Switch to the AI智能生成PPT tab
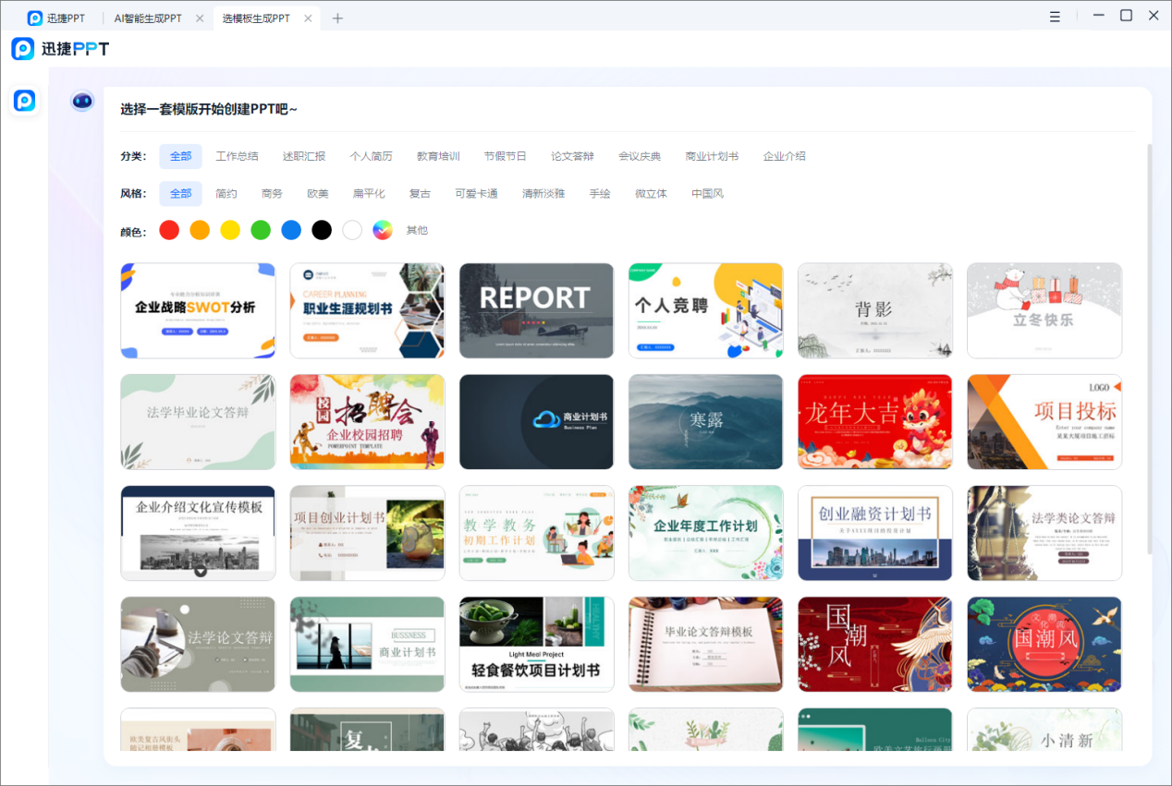This screenshot has width=1172, height=786. (148, 18)
